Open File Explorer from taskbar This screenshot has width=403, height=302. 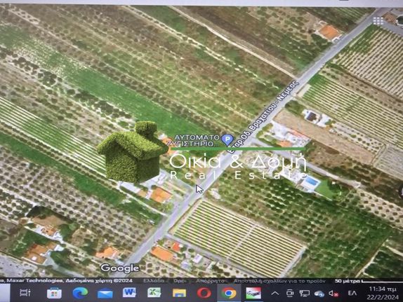(179, 293)
